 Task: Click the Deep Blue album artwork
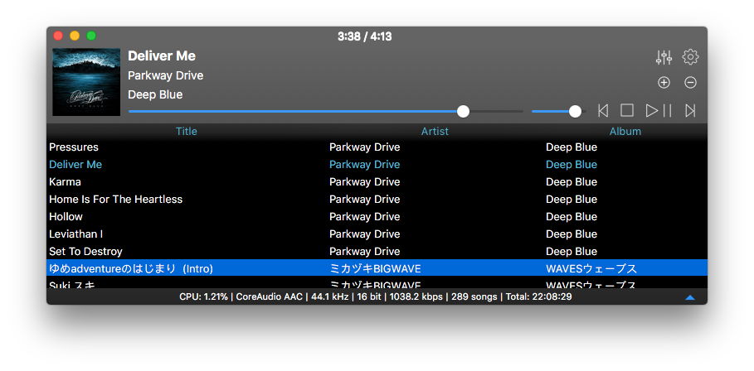[x=86, y=82]
